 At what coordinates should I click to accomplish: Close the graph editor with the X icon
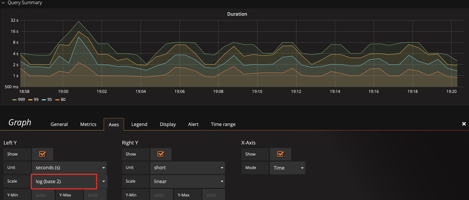(x=464, y=124)
